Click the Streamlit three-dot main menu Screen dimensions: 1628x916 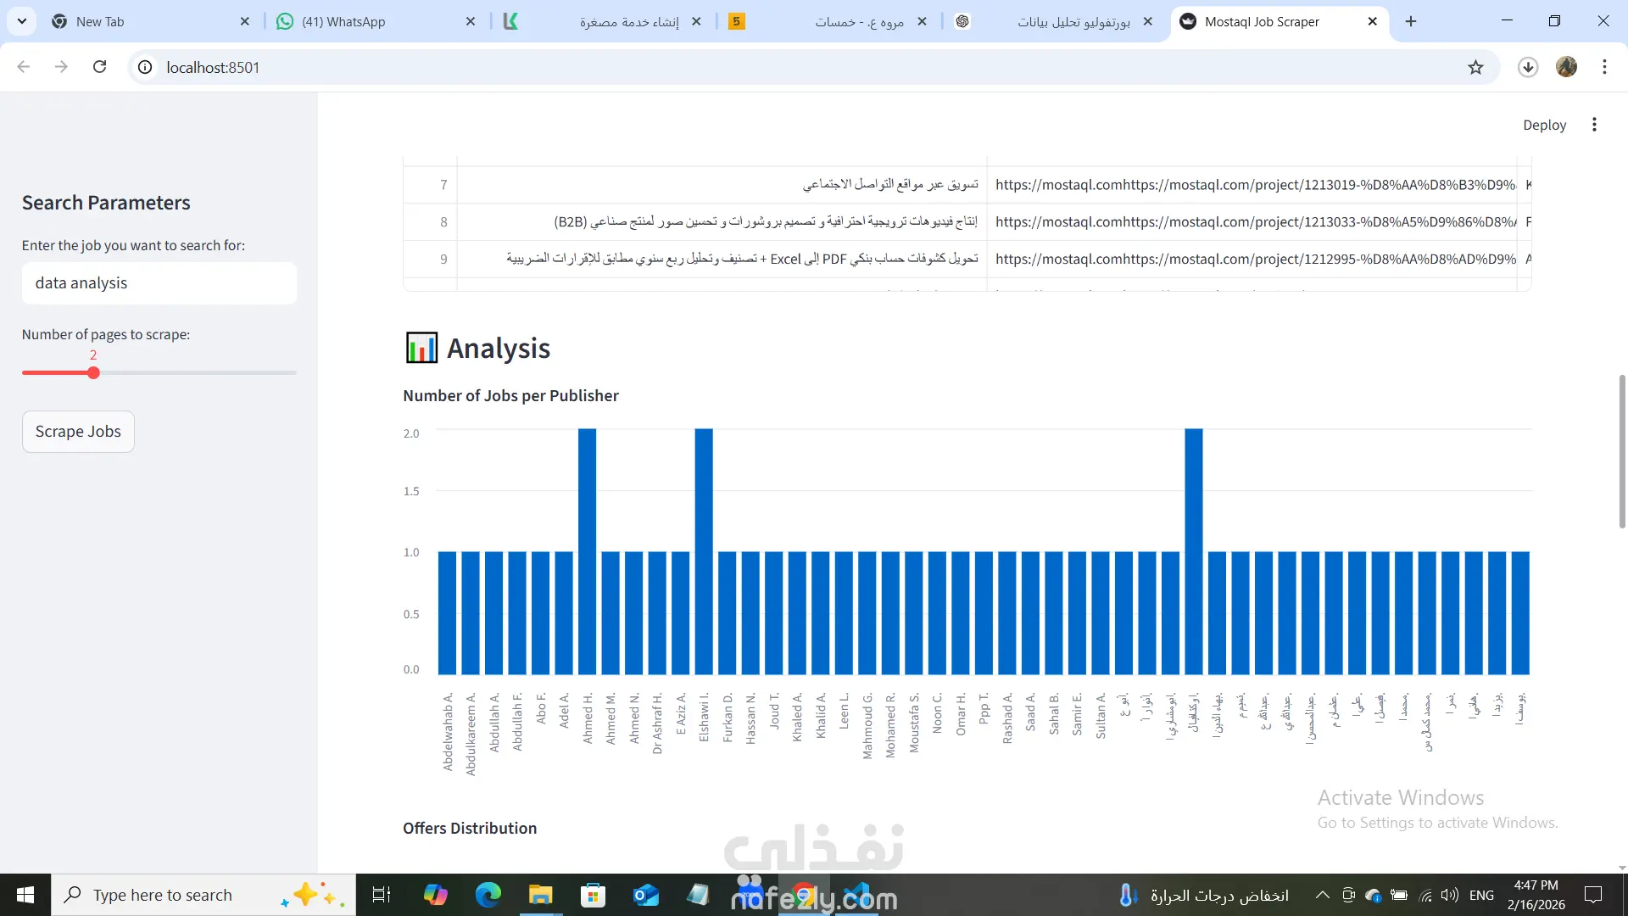pos(1594,125)
